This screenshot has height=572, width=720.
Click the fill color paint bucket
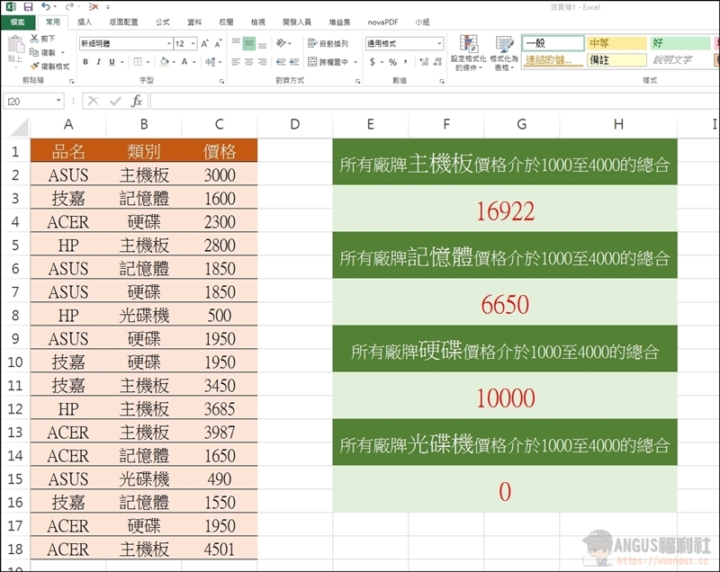tap(164, 62)
